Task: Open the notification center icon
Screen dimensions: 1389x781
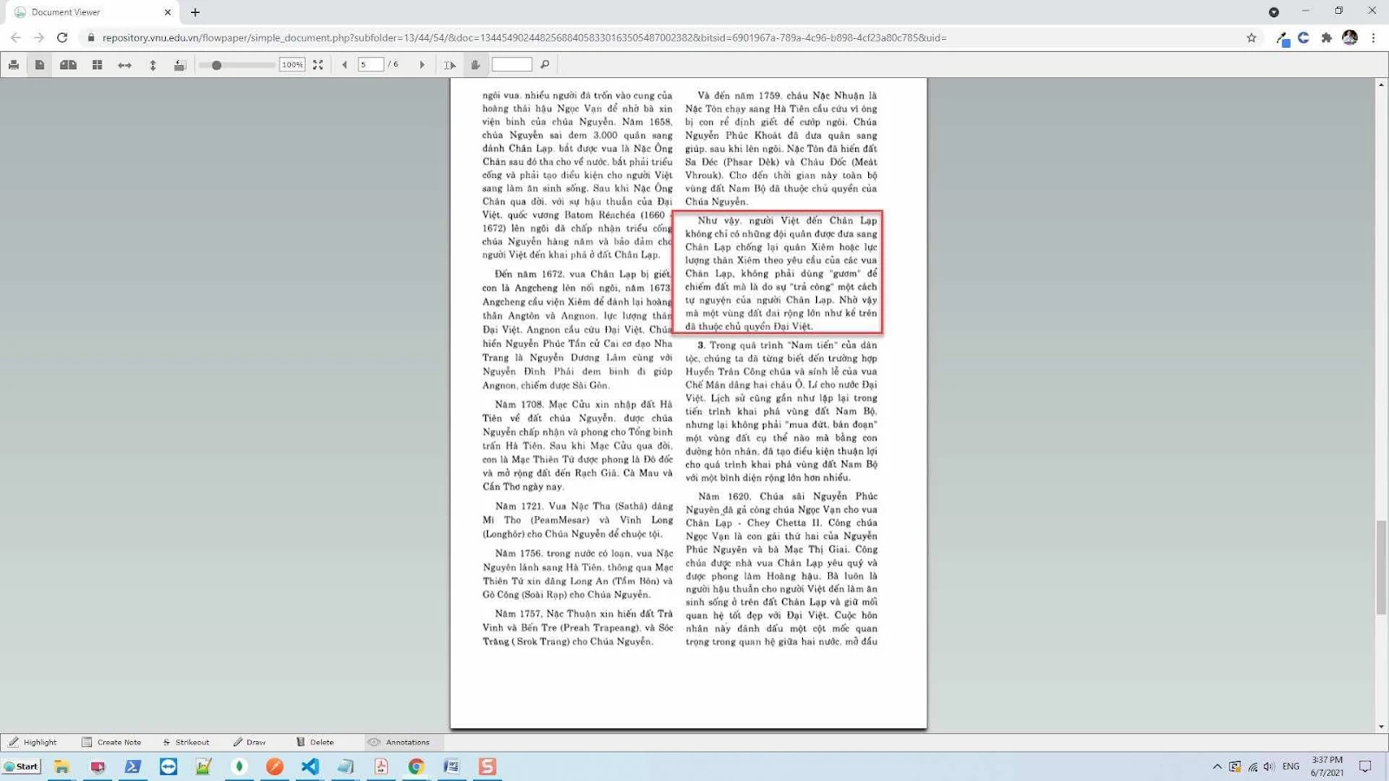Action: (1365, 766)
